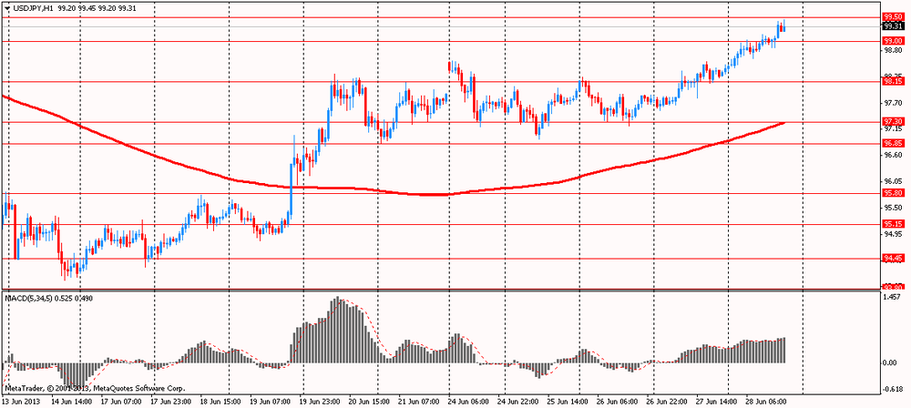Viewport: 911px width, 408px height.
Task: Click the 97.70 price axis value
Action: click(893, 103)
